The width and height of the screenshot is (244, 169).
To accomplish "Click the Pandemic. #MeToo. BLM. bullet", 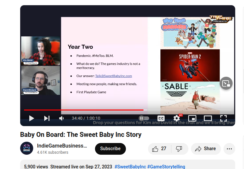I will [95, 56].
